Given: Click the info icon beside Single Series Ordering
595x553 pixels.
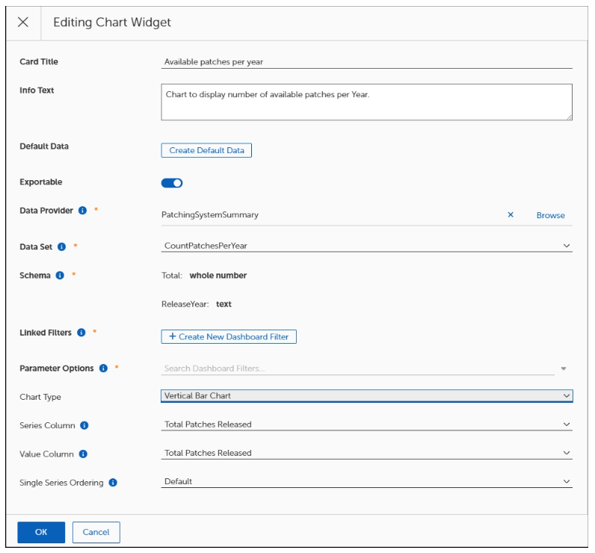Looking at the screenshot, I should (113, 482).
